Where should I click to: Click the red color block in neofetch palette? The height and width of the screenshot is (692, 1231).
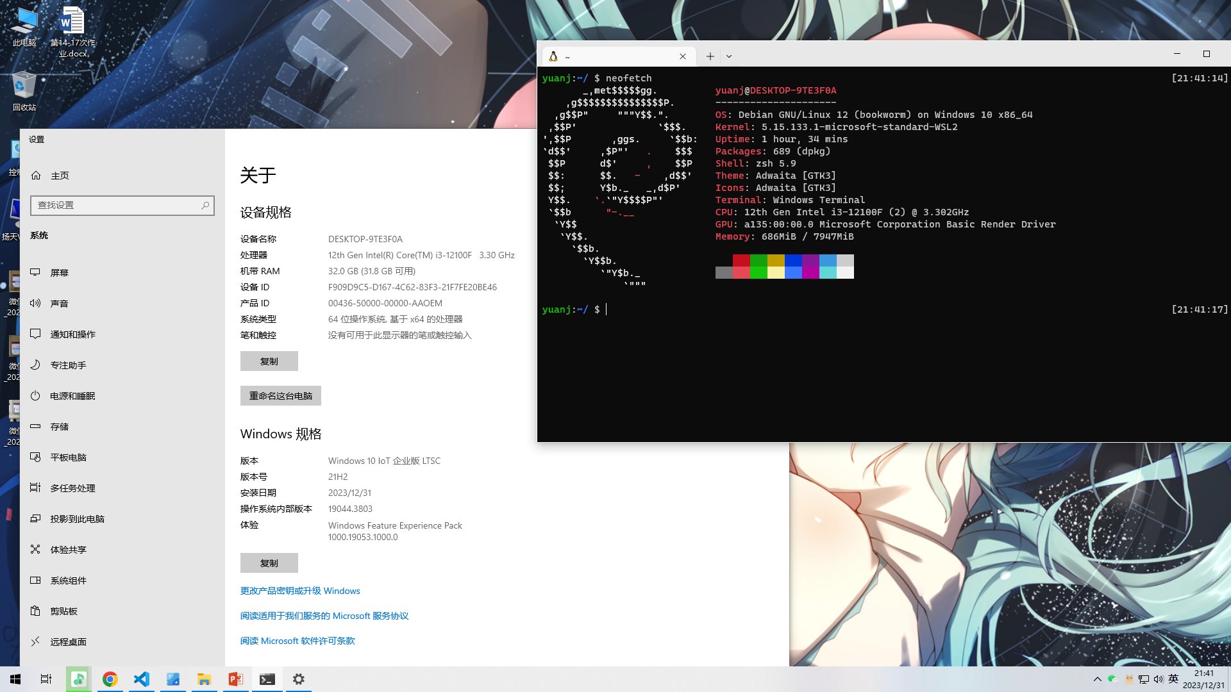741,260
